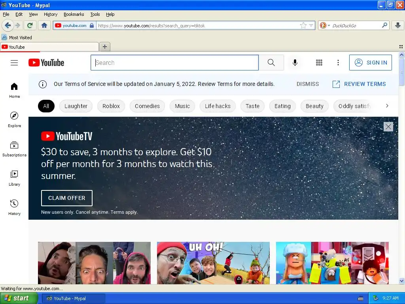Click the magnifier search button on YouTube
Image resolution: width=405 pixels, height=304 pixels.
pos(271,63)
